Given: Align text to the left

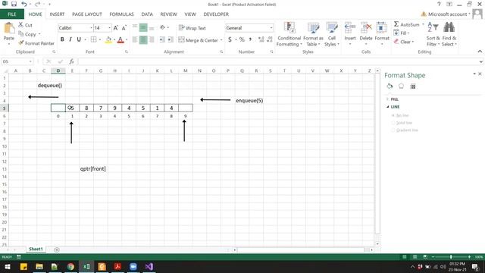Looking at the screenshot, I should [135, 39].
